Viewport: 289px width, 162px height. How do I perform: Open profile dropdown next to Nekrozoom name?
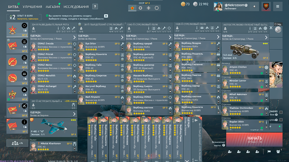[x=254, y=6]
